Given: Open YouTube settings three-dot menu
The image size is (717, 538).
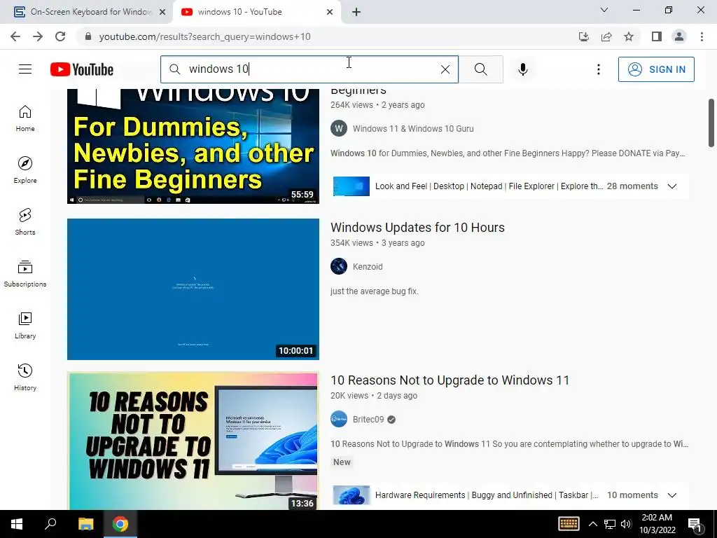Looking at the screenshot, I should point(598,69).
